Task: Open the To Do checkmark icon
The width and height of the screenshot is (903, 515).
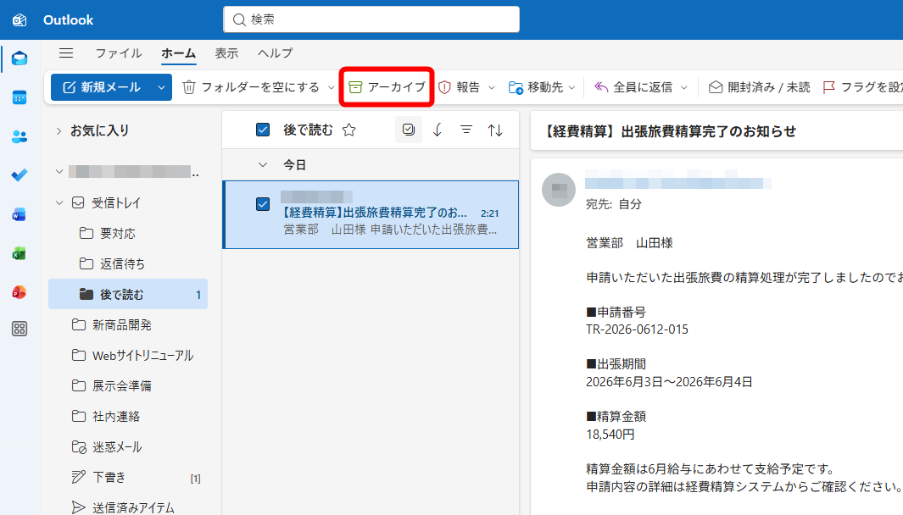Action: tap(20, 175)
